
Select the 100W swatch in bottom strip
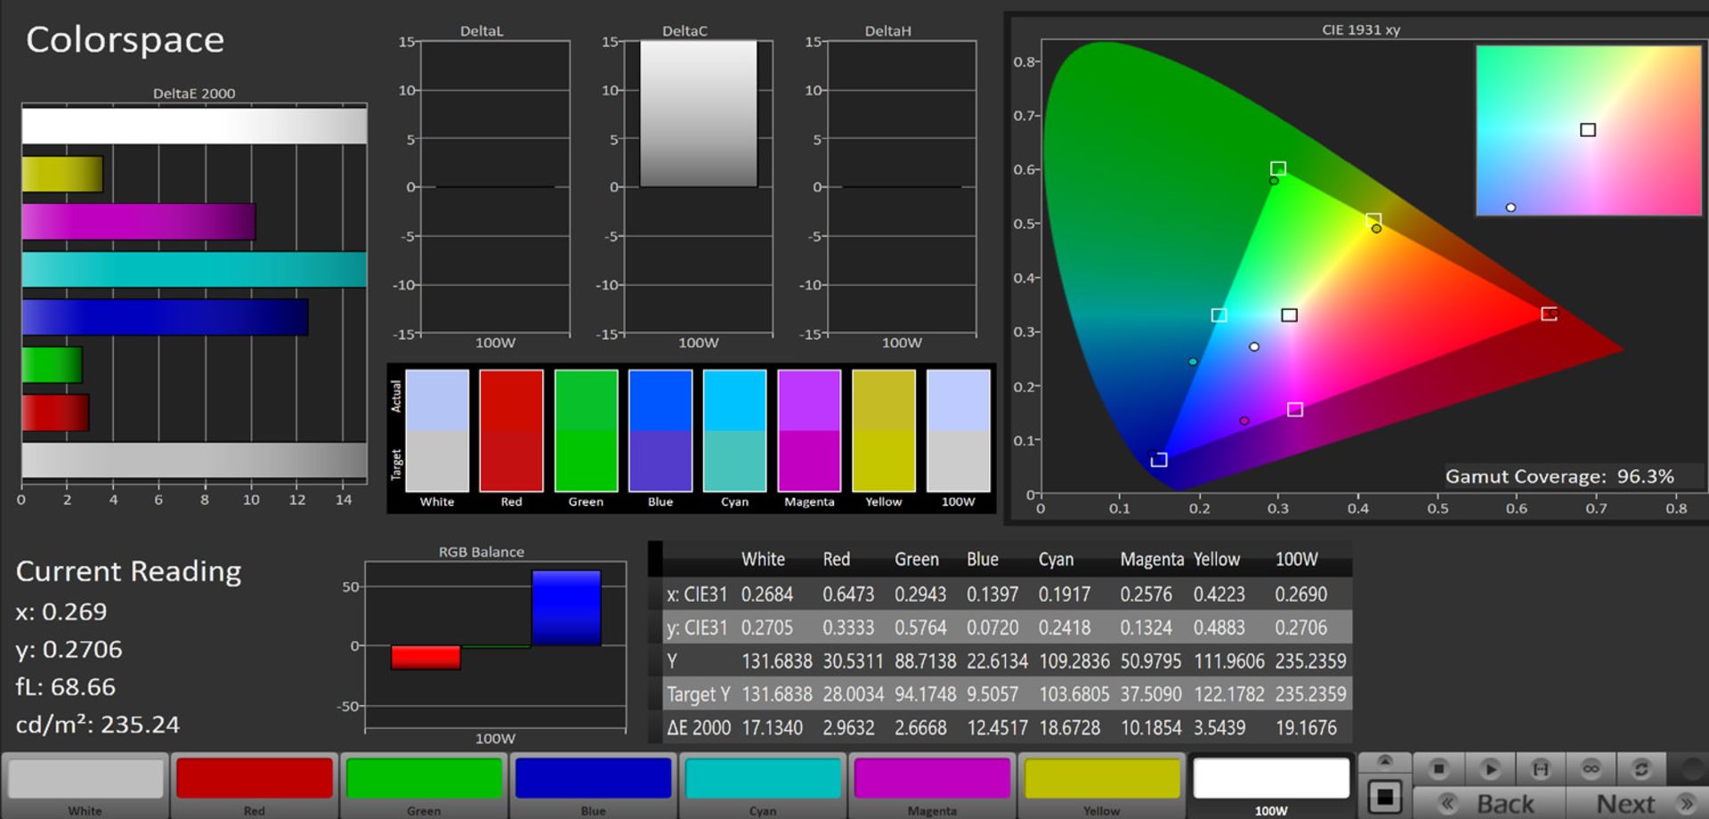[1271, 780]
